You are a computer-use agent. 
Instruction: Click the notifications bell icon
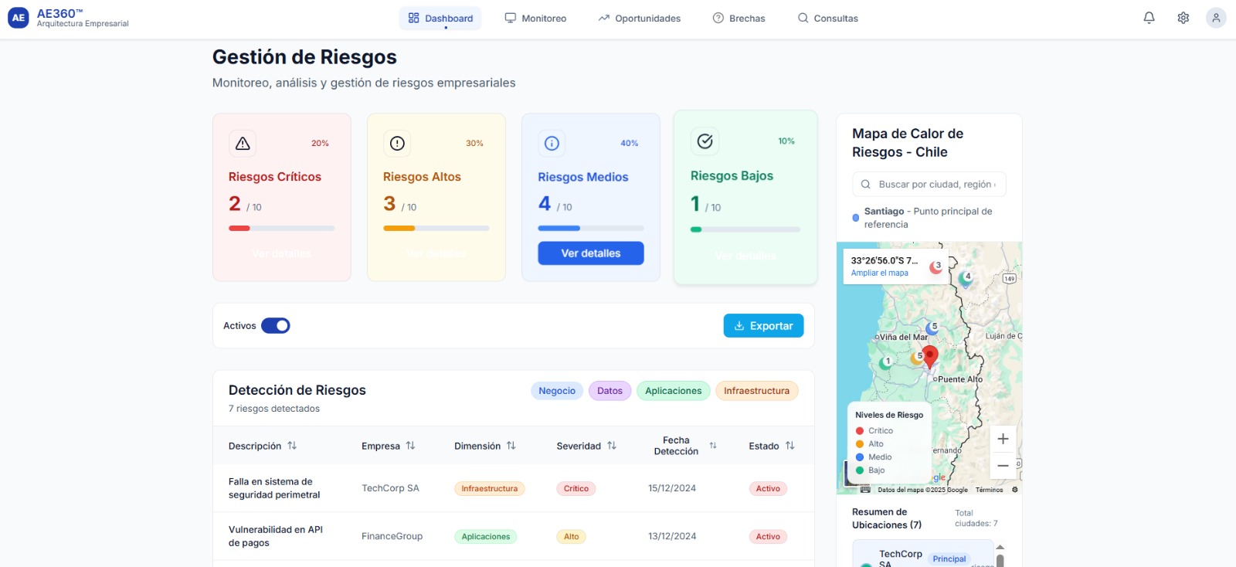click(x=1149, y=18)
